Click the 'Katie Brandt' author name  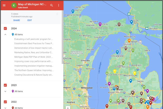click(23, 8)
